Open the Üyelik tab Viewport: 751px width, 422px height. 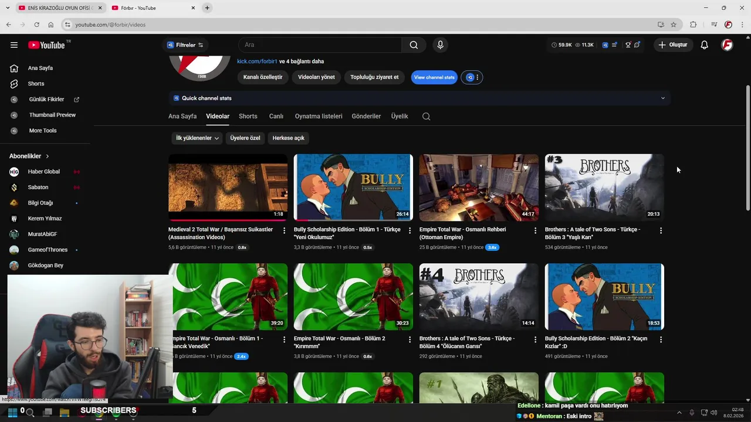(400, 116)
